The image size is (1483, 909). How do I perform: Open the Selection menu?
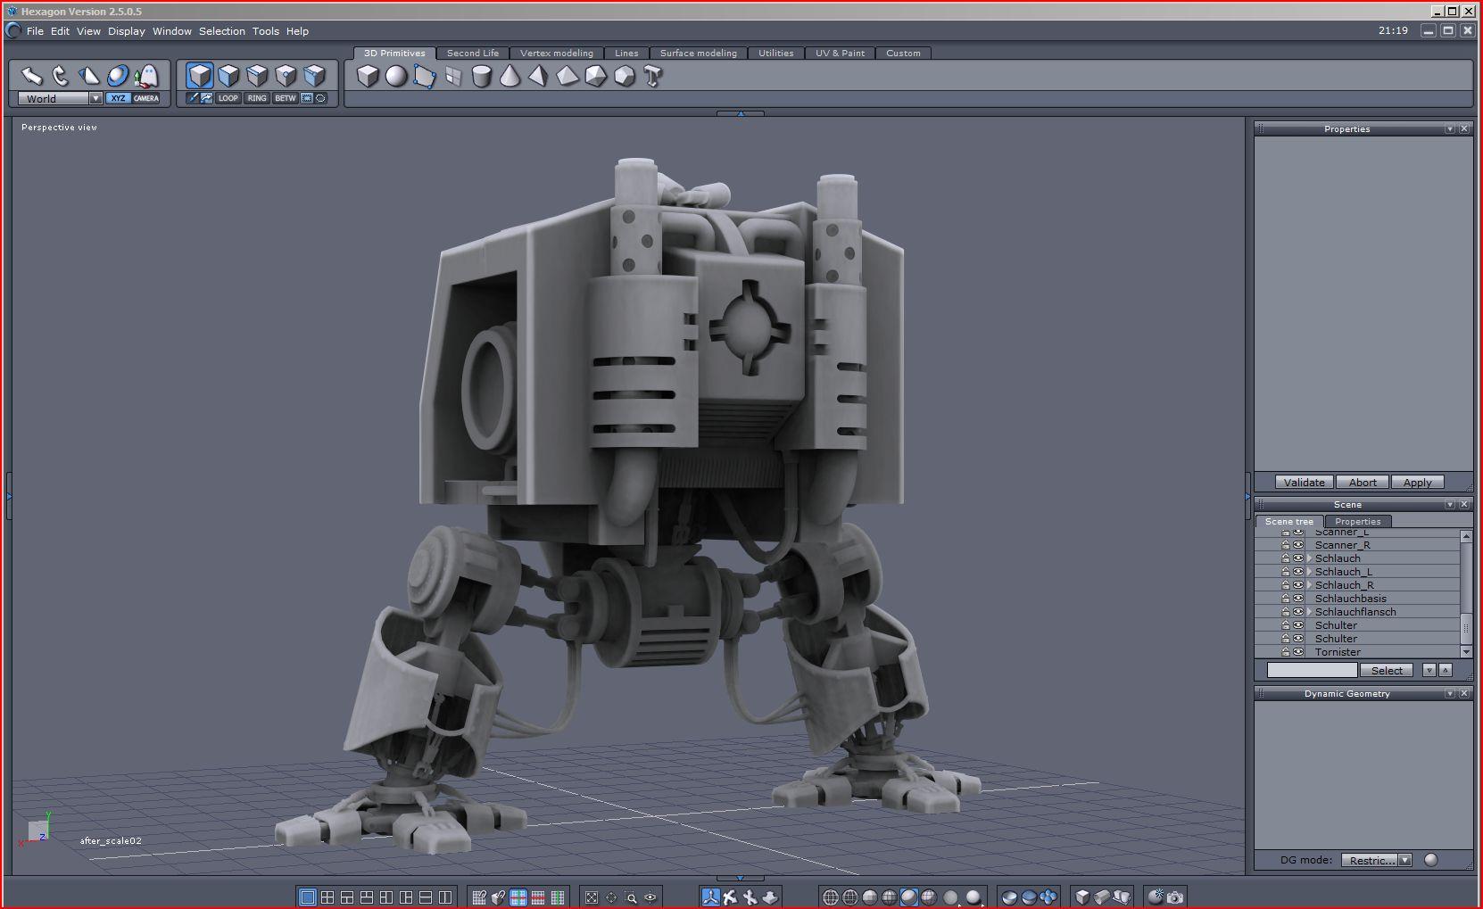[x=221, y=31]
